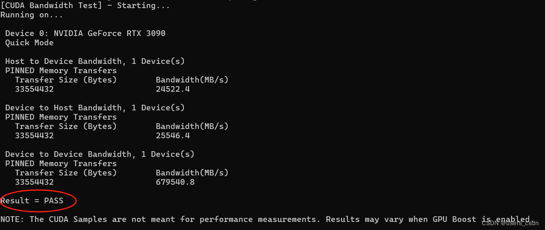Click the CSDN @users_csdn watermark

coord(510,223)
